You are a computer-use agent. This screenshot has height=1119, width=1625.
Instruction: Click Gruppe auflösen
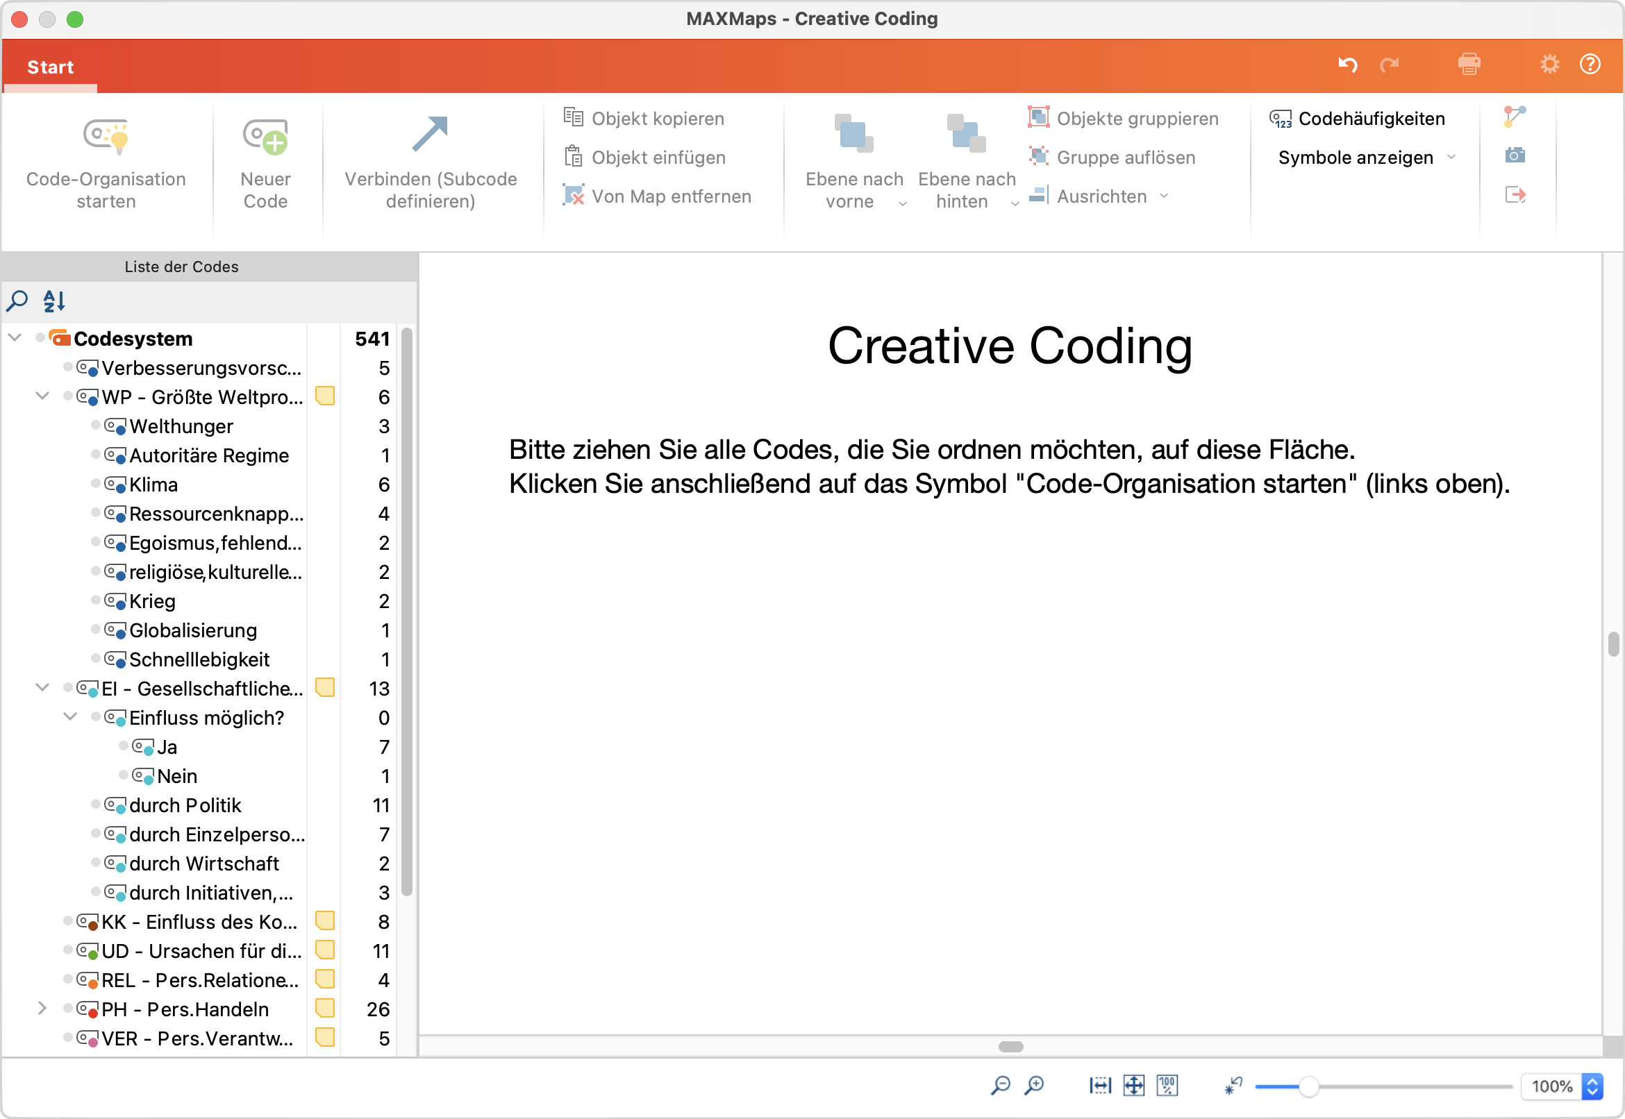point(1112,157)
